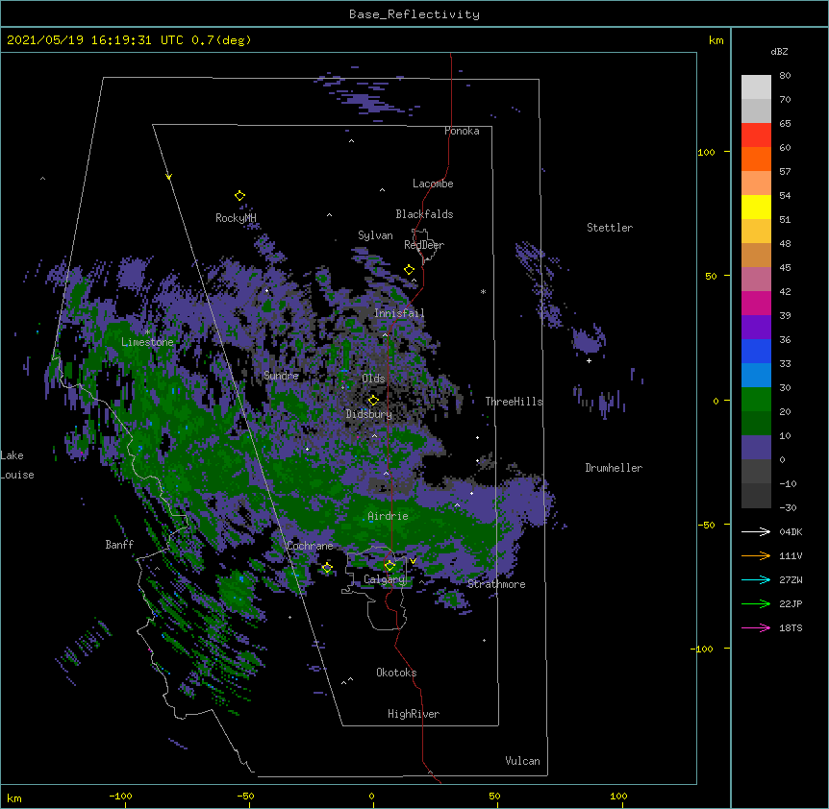Click the HighRiver label

click(414, 714)
